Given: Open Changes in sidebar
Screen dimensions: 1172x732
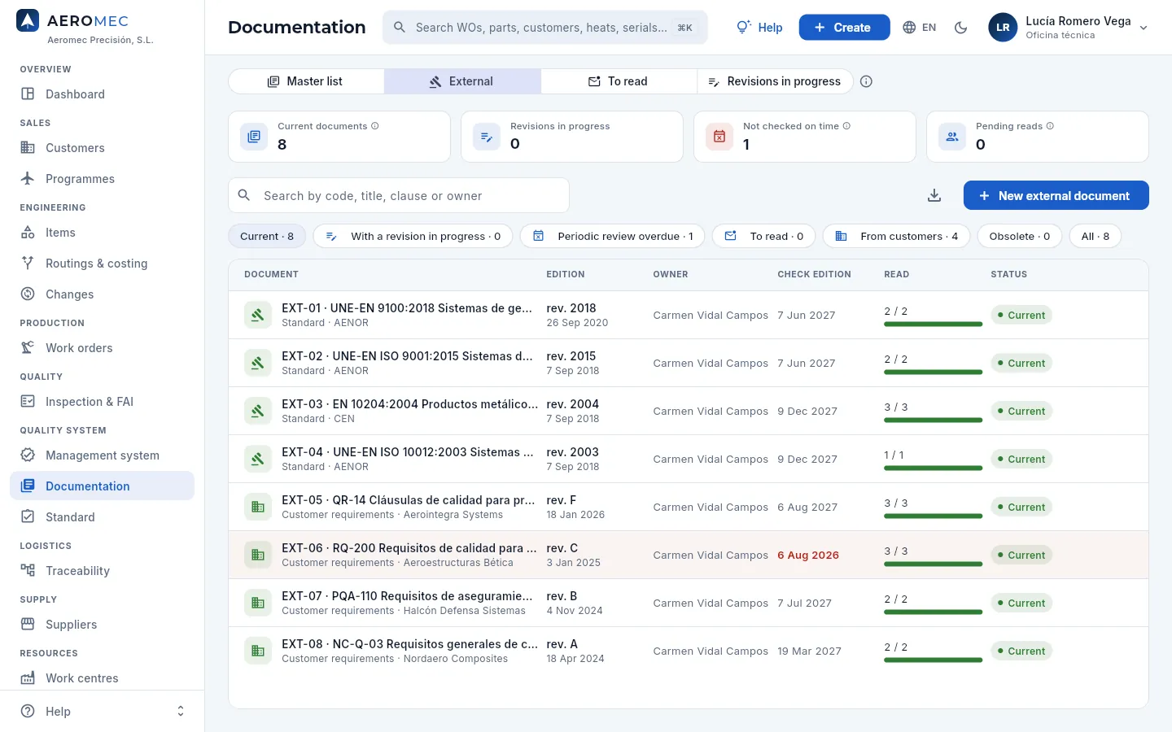Looking at the screenshot, I should click(103, 294).
